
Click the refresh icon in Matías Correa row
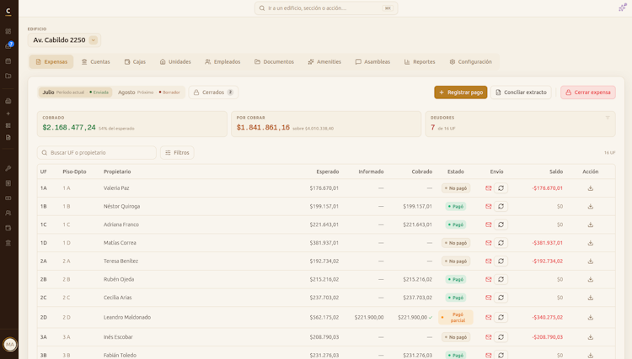501,243
